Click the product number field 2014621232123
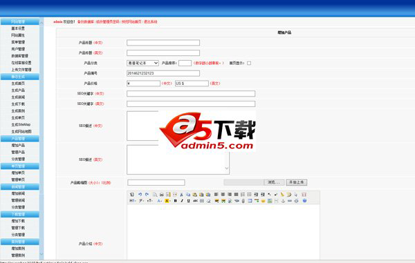This screenshot has height=263, width=415. [163, 73]
